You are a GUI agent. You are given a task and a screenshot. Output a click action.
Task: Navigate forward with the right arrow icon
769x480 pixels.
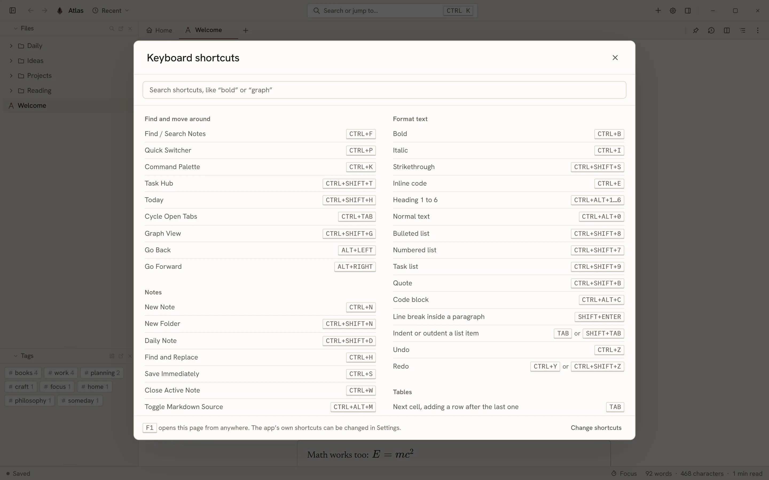coord(45,10)
